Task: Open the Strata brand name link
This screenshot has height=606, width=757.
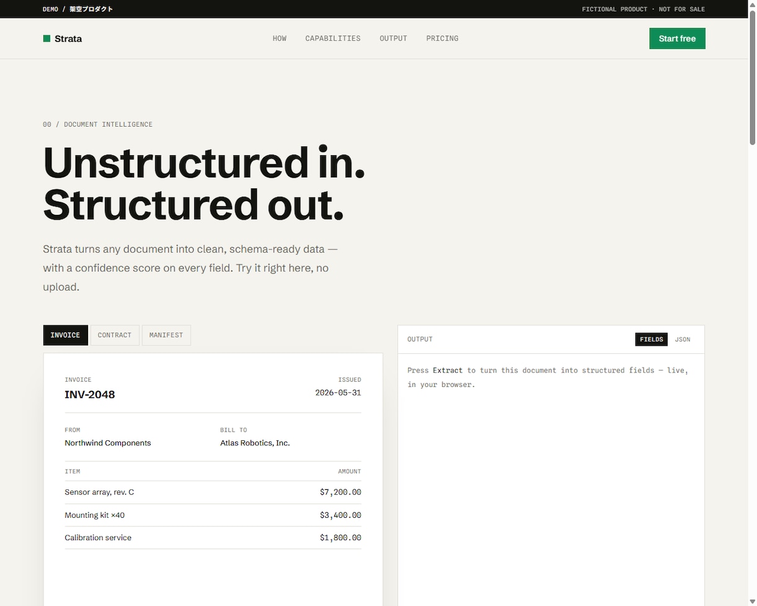Action: 68,38
